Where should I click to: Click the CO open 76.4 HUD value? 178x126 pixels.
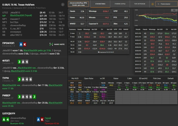(158, 85)
